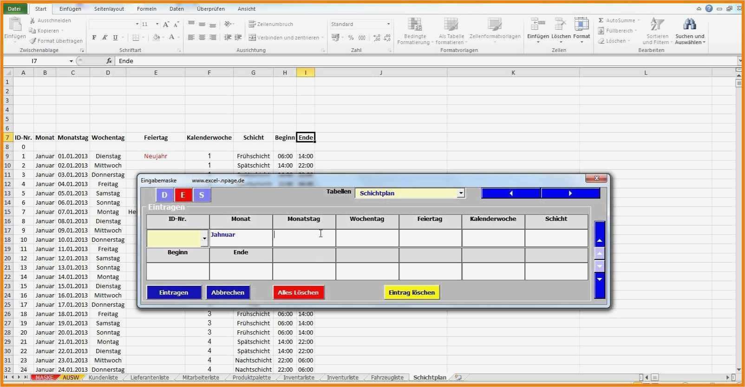Activate the Format übertragen painter

click(x=56, y=41)
